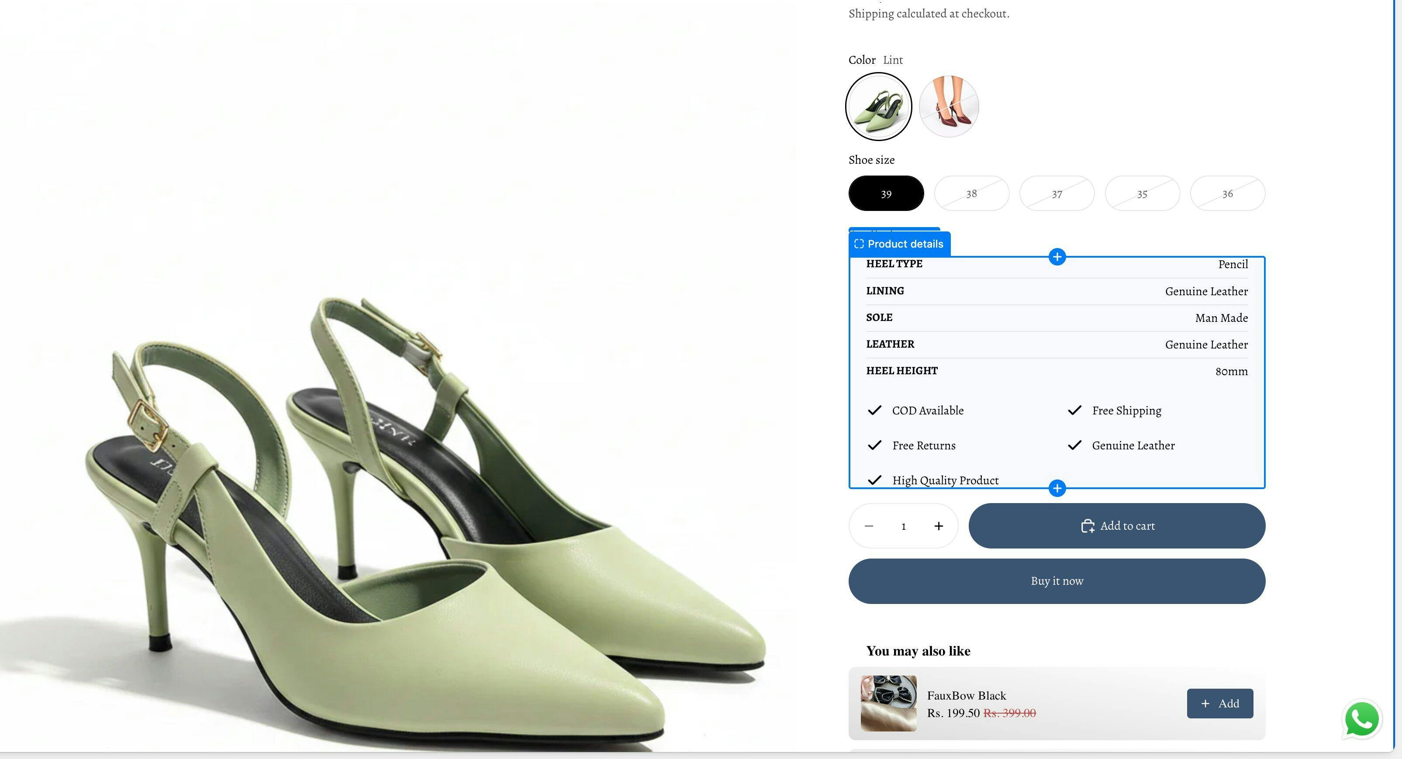1402x759 pixels.
Task: Click the quantity input field
Action: tap(904, 526)
